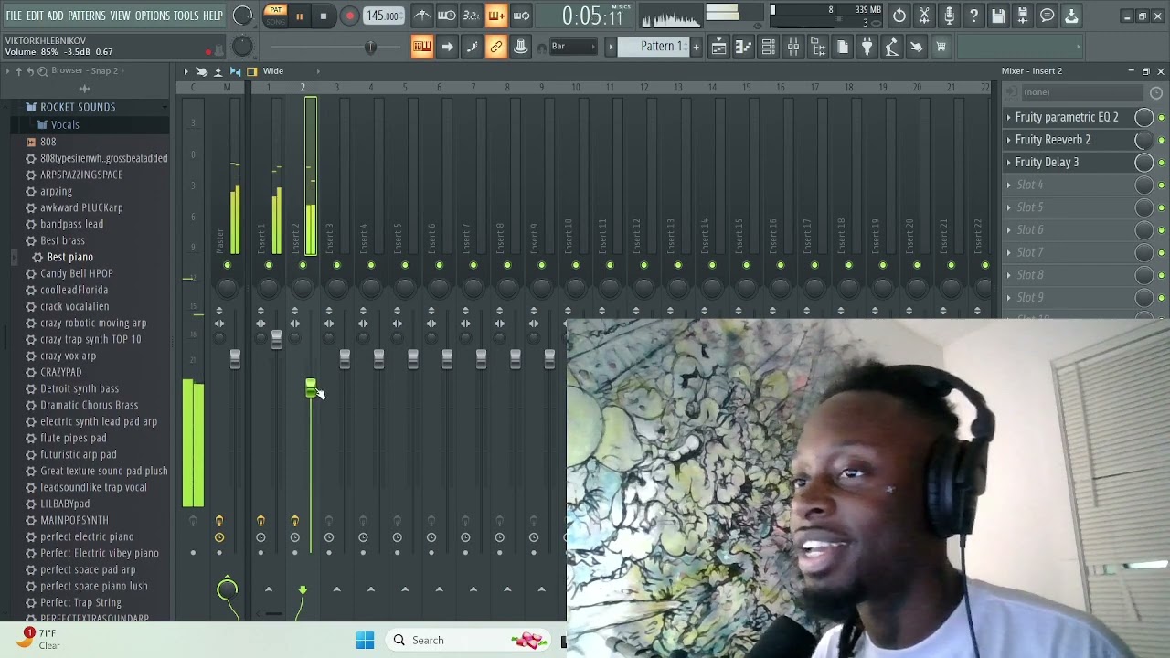1170x658 pixels.
Task: Pause playback with the pause button
Action: pyautogui.click(x=299, y=16)
